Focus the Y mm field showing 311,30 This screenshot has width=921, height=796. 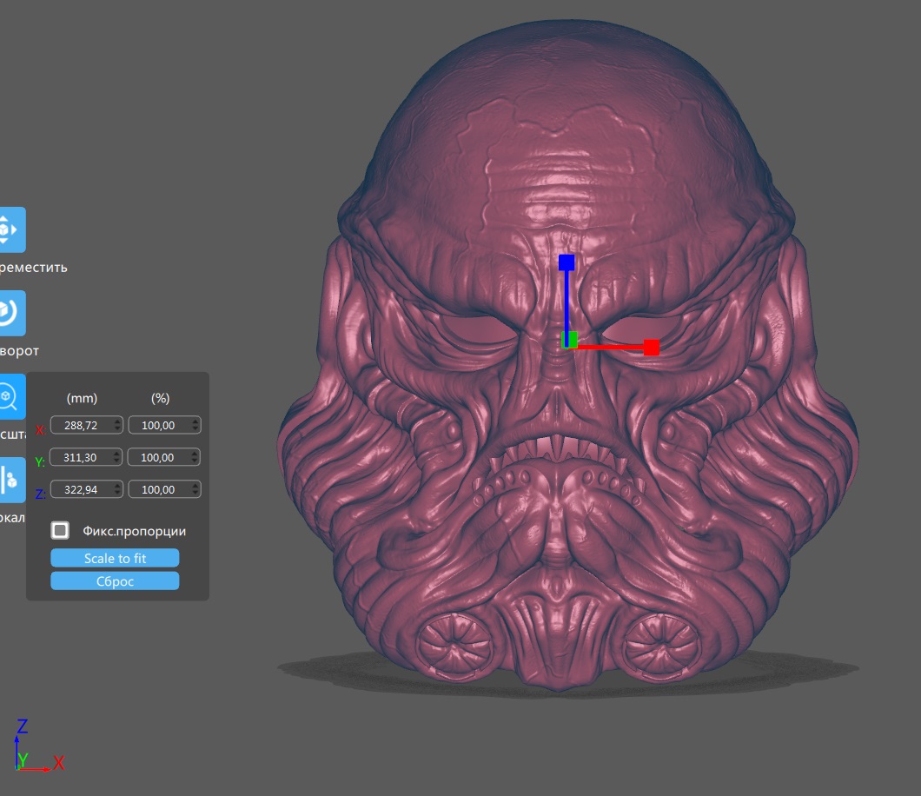(86, 457)
